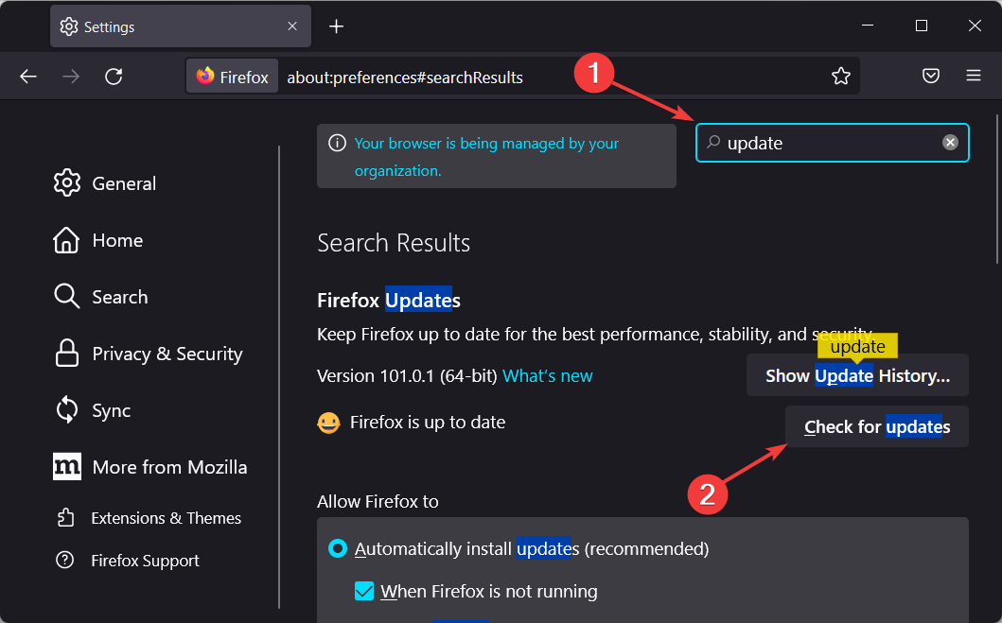The width and height of the screenshot is (1002, 623).
Task: Select Automatically install updates radio option
Action: coord(338,548)
